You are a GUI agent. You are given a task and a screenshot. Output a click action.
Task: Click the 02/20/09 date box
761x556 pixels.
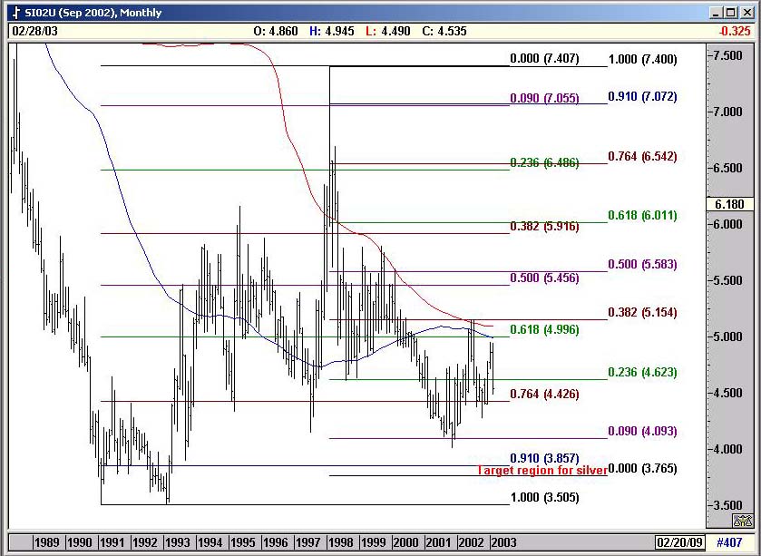pos(679,541)
